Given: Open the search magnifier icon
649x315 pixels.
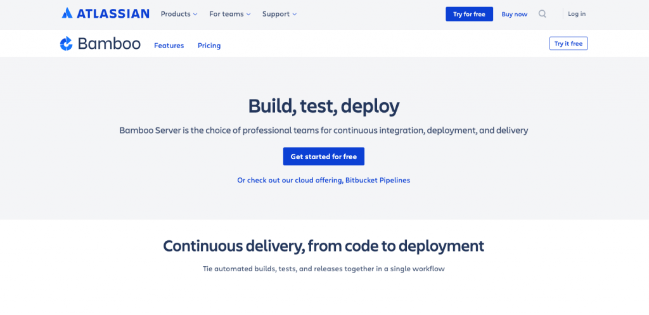Looking at the screenshot, I should [x=543, y=14].
